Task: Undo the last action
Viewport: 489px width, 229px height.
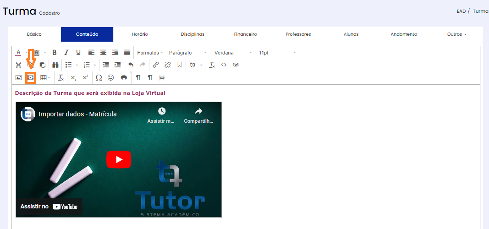Action: 131,65
